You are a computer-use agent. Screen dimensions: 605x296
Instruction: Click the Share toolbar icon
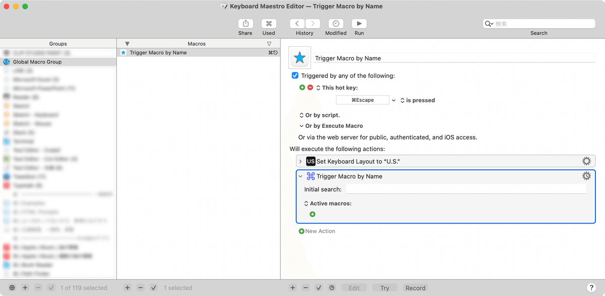(246, 24)
